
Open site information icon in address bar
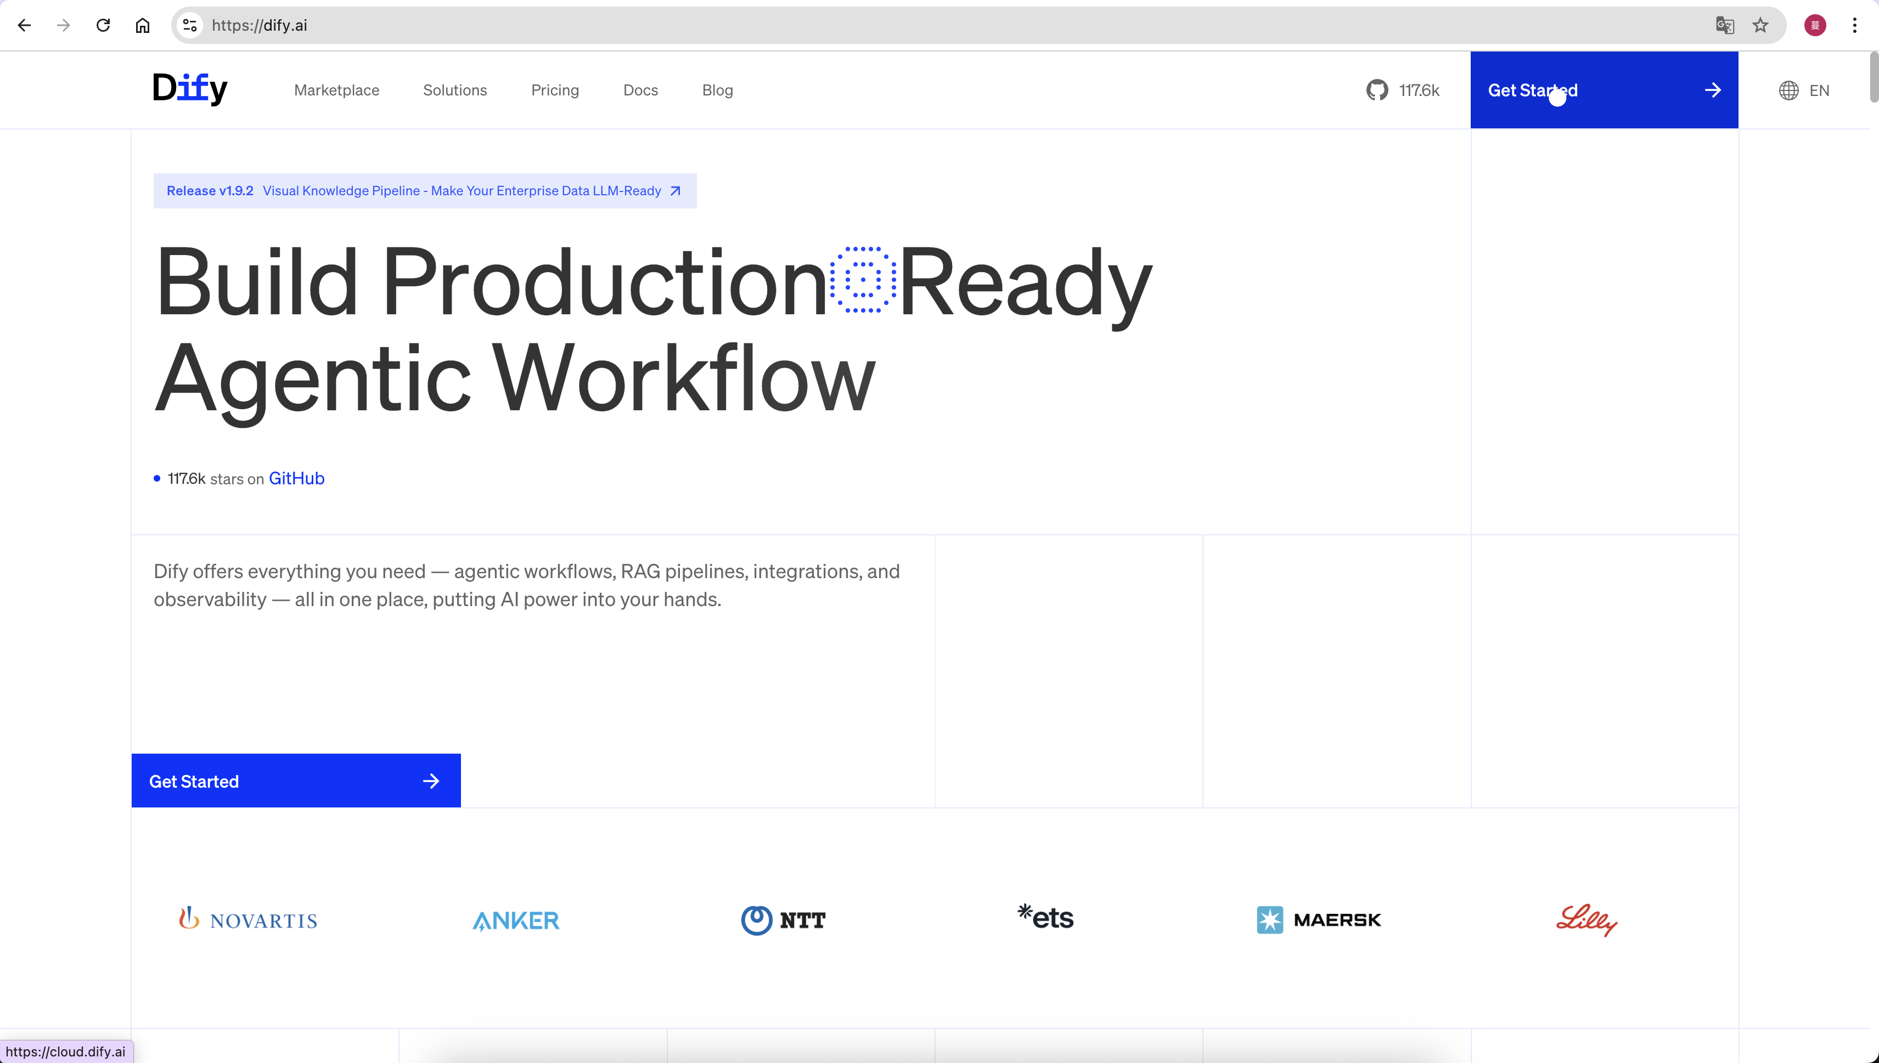click(x=190, y=26)
